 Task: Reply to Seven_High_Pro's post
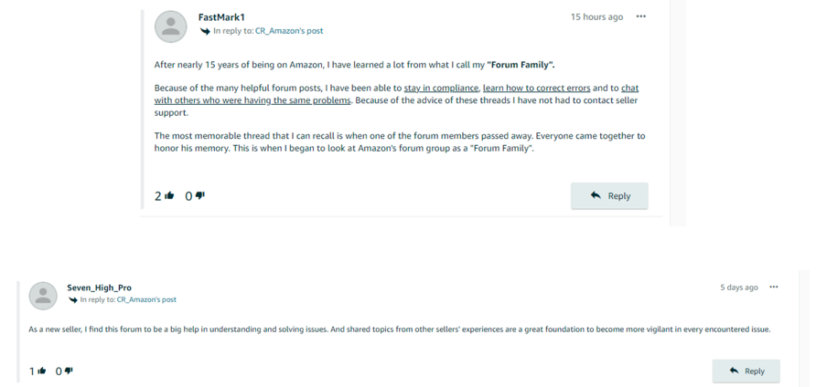(x=746, y=371)
